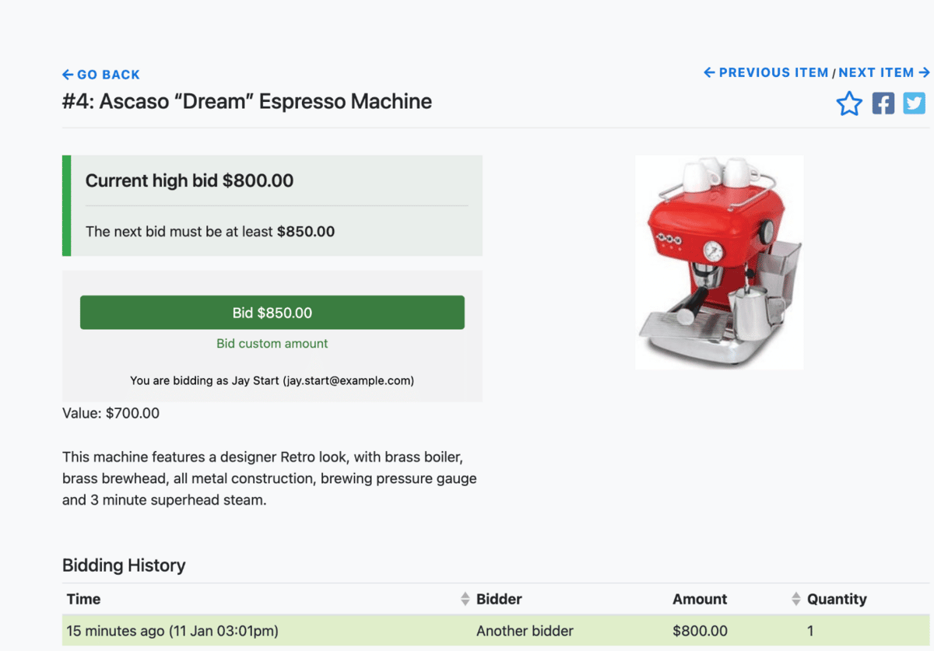Image resolution: width=934 pixels, height=651 pixels.
Task: Click the left arrow beside Go Back
Action: (68, 75)
